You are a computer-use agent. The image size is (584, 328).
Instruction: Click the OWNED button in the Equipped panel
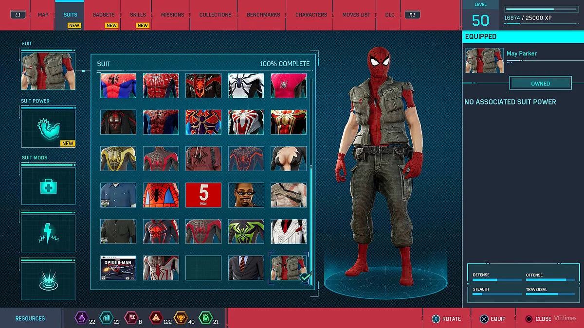540,83
